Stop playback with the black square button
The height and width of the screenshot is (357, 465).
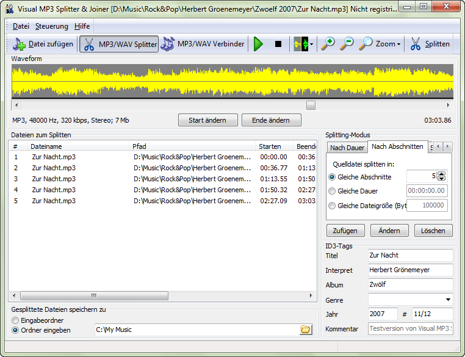coord(278,44)
